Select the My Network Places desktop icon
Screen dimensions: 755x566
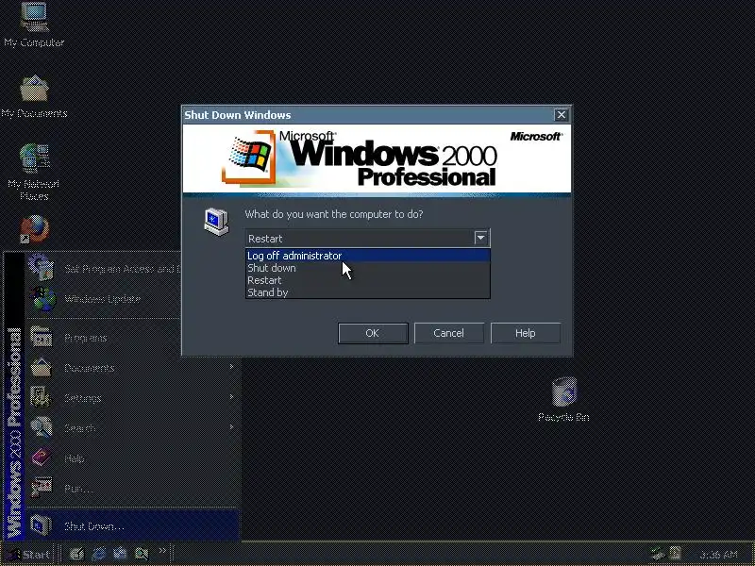point(34,172)
